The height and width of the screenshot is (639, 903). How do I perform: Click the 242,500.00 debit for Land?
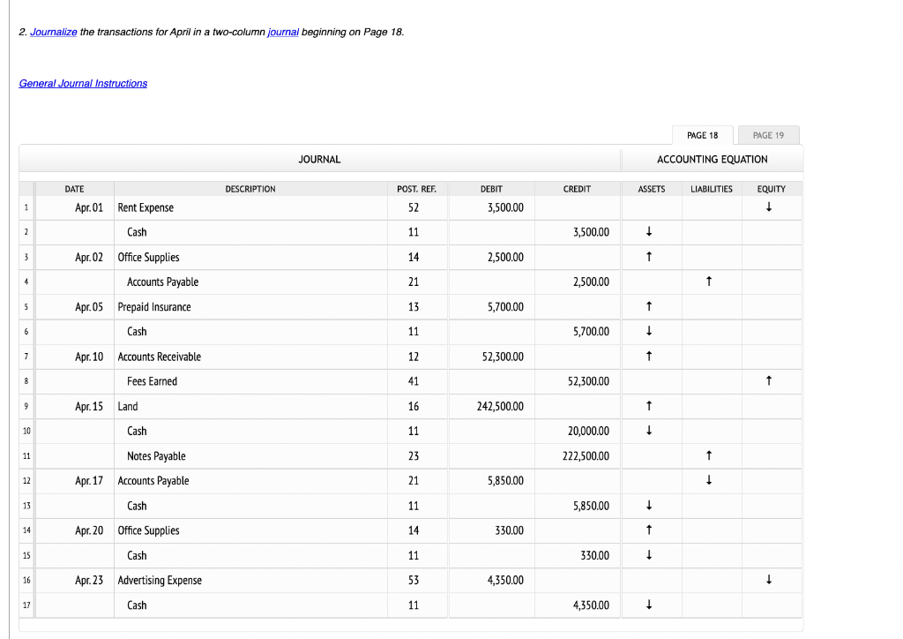(x=498, y=406)
